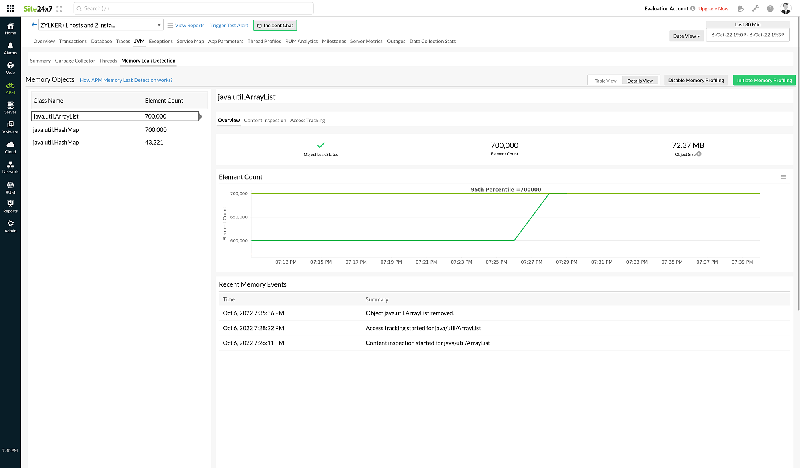Open the Element Count chart options menu
The width and height of the screenshot is (800, 468).
tap(783, 176)
